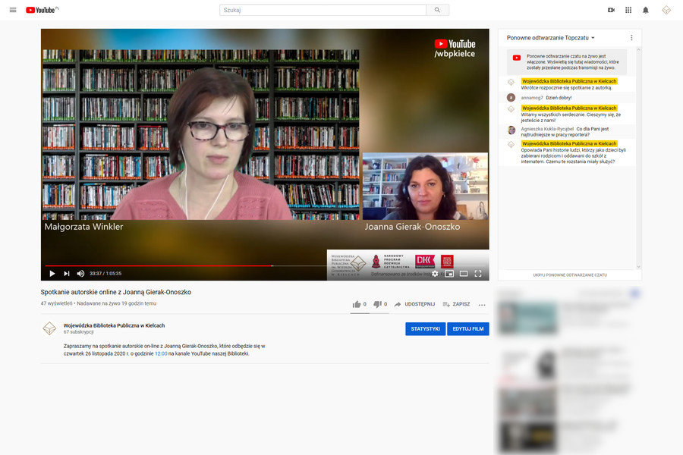The image size is (683, 455).
Task: Play the video
Action: [x=52, y=274]
